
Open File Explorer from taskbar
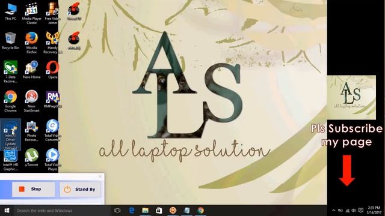point(146,211)
